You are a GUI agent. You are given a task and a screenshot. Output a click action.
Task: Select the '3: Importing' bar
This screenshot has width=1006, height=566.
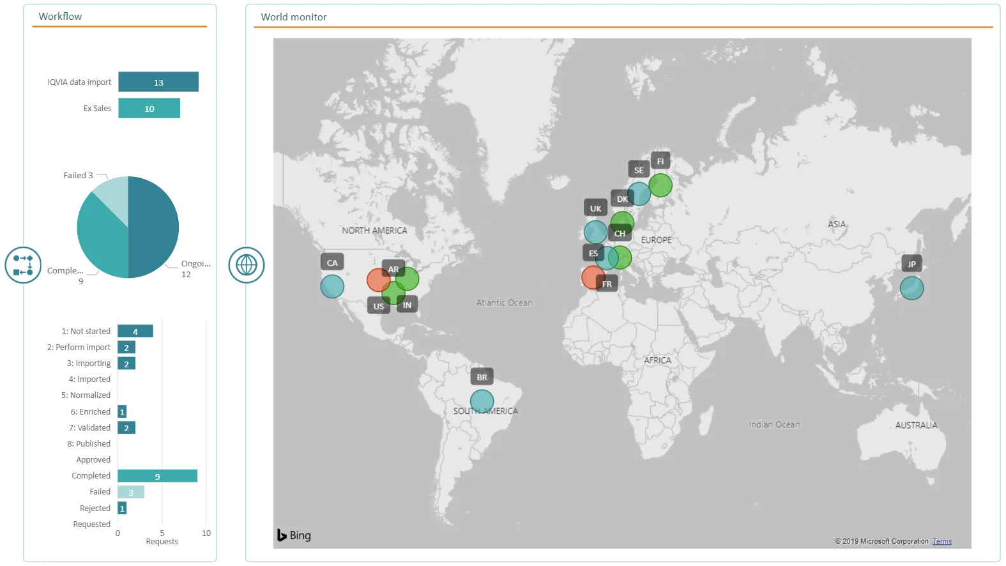[x=126, y=363]
